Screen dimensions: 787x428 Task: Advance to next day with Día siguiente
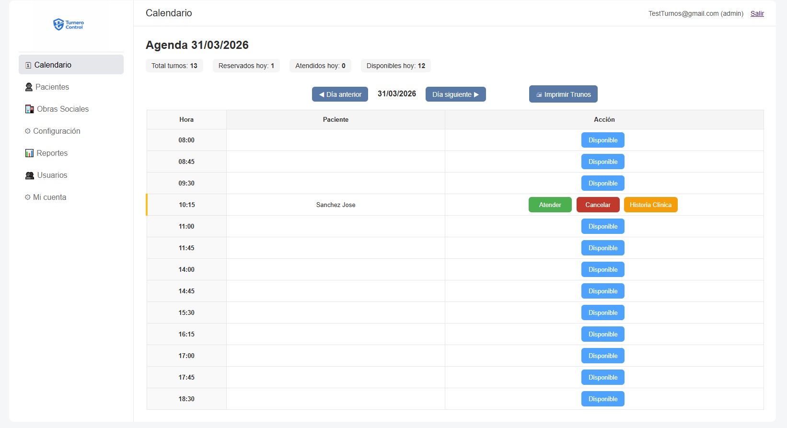click(x=455, y=94)
